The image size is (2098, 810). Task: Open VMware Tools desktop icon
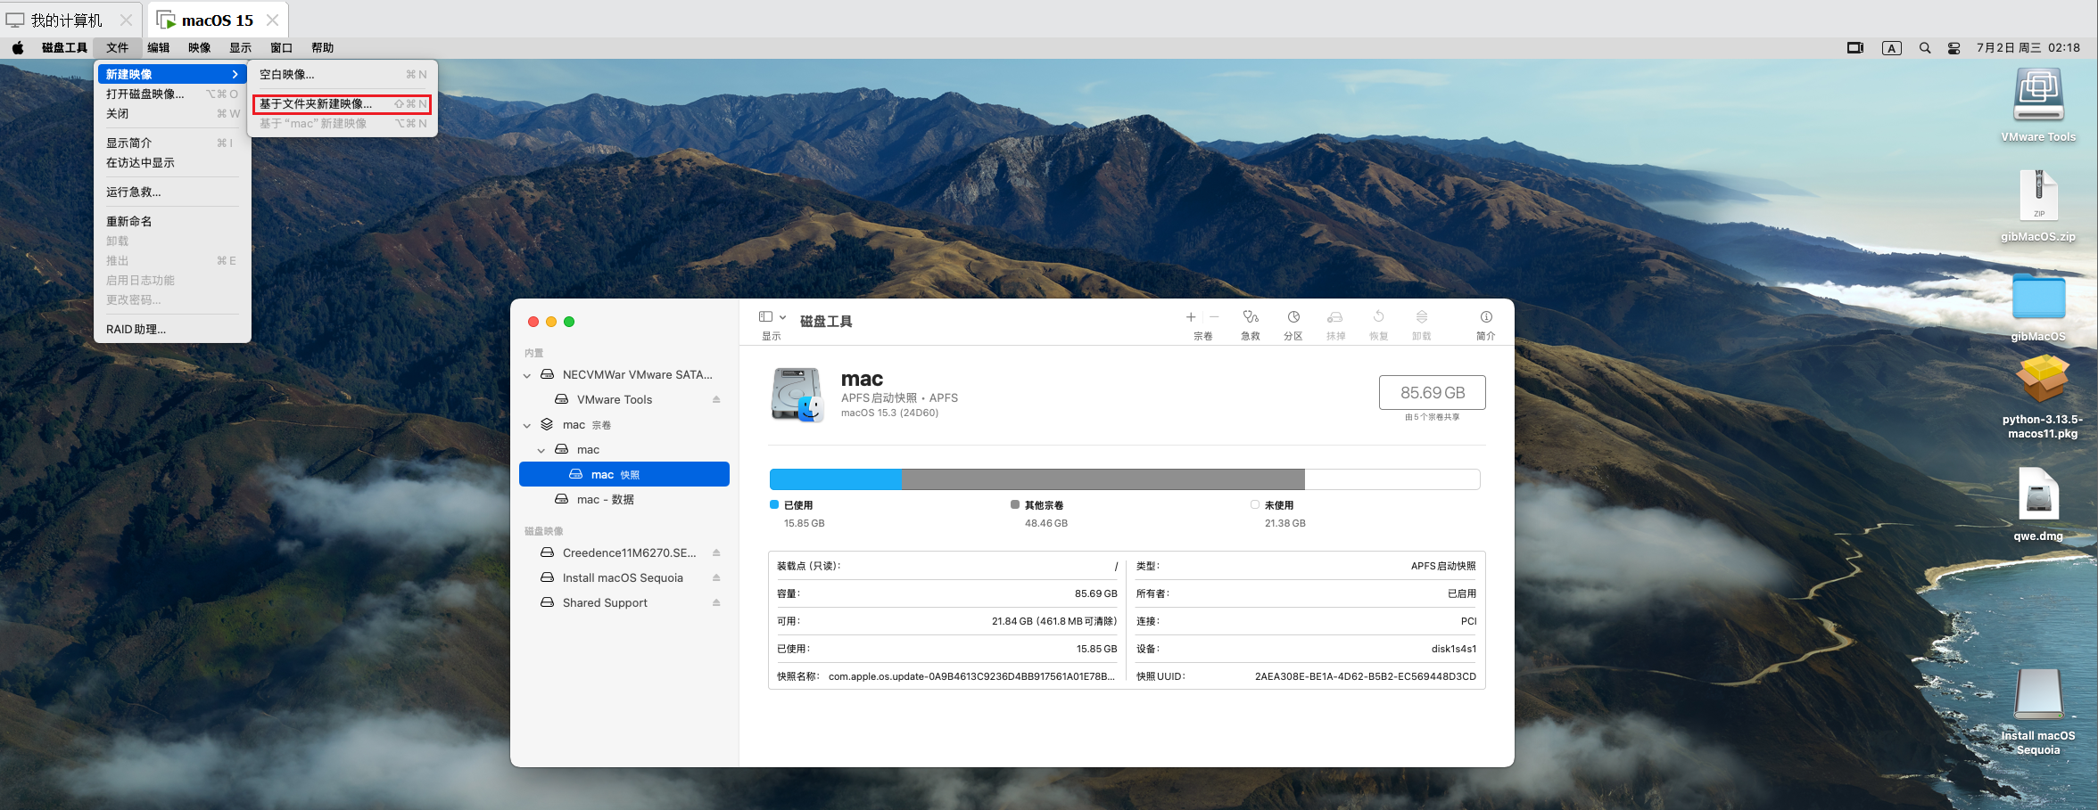pos(2038,105)
